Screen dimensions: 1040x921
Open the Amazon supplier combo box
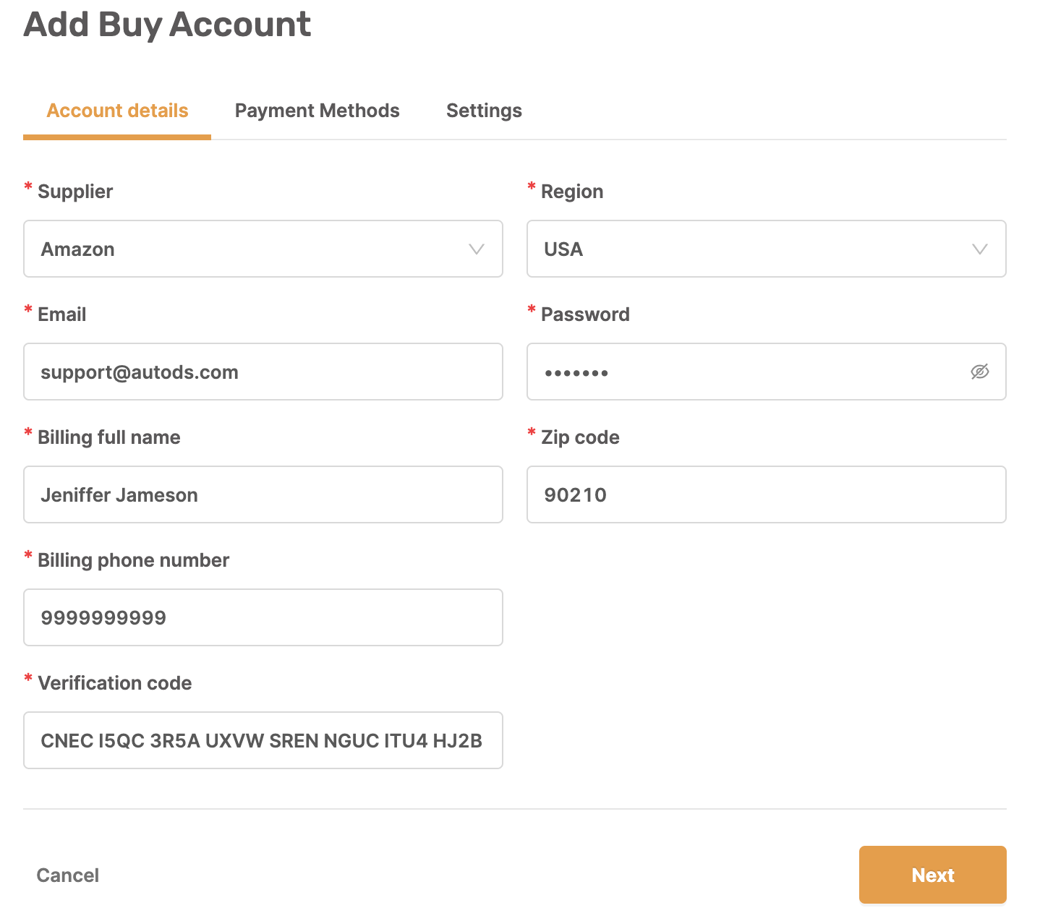(263, 249)
